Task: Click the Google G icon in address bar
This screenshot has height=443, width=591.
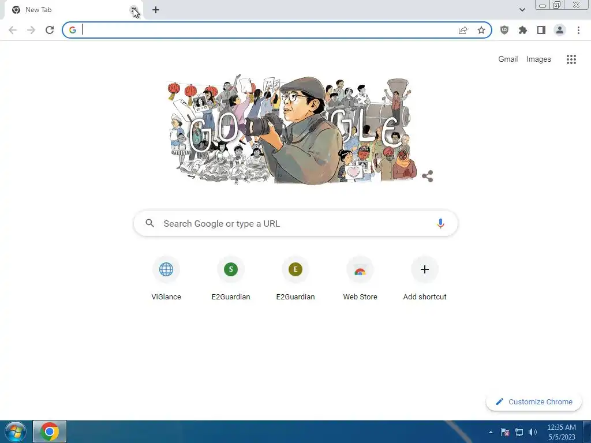Action: [x=73, y=30]
